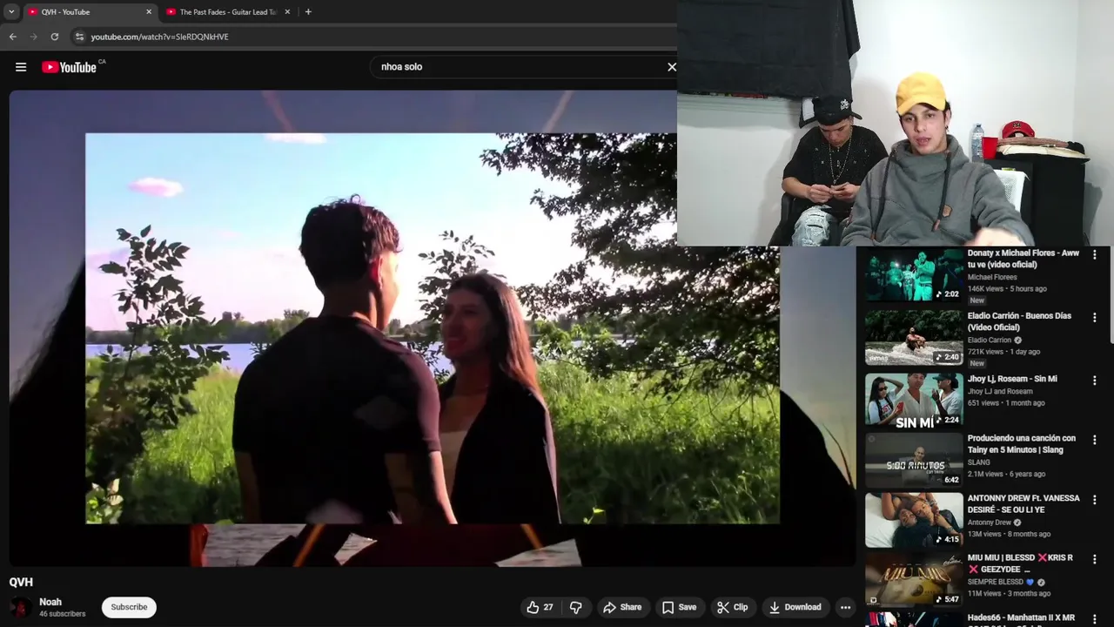This screenshot has height=627, width=1114.
Task: Open title ANTONNY DREW Ft. VANESSA DESIRÉ
Action: [x=1023, y=503]
